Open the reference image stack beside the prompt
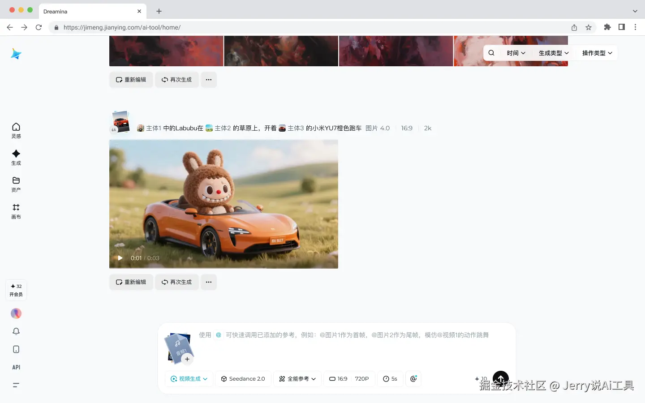 click(x=120, y=122)
